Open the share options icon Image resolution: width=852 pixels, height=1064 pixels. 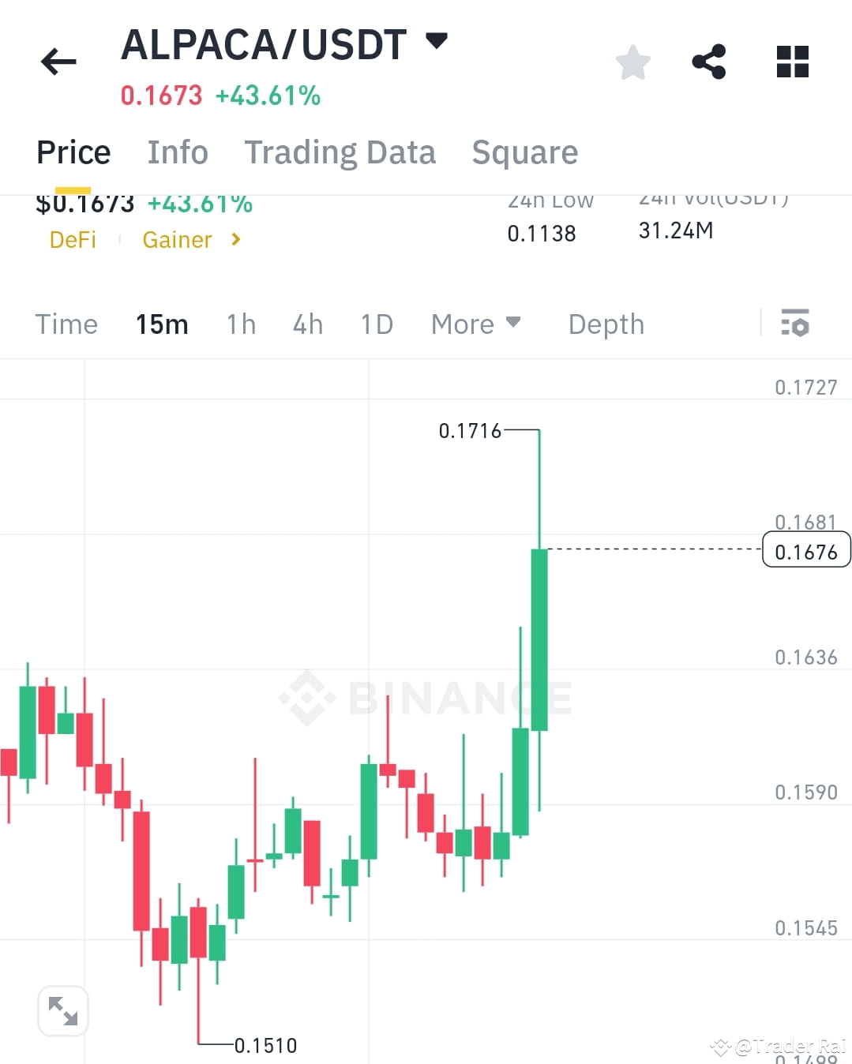point(709,62)
